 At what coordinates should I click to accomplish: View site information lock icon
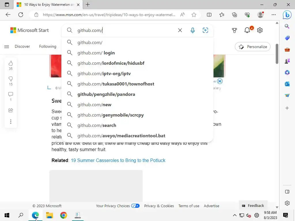tap(36, 15)
